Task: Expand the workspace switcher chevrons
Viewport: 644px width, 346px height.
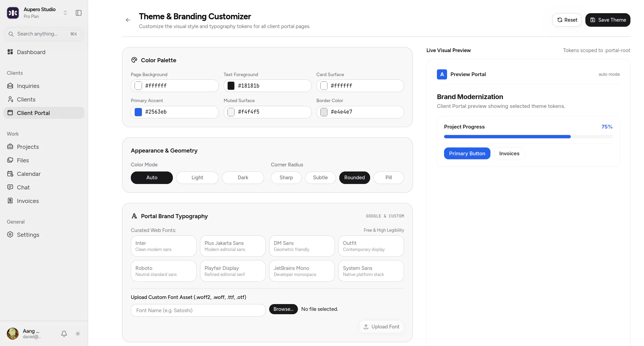Action: point(65,13)
